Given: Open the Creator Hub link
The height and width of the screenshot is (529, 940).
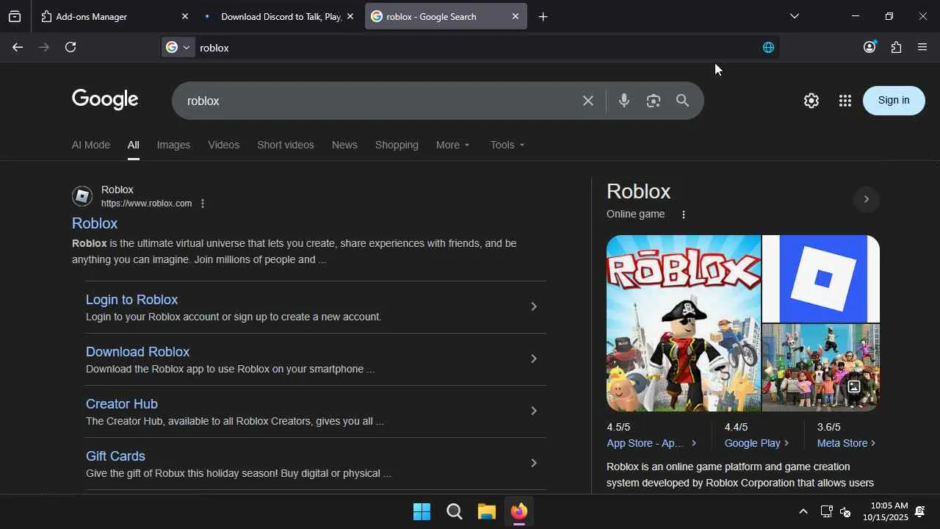Looking at the screenshot, I should click(x=122, y=404).
